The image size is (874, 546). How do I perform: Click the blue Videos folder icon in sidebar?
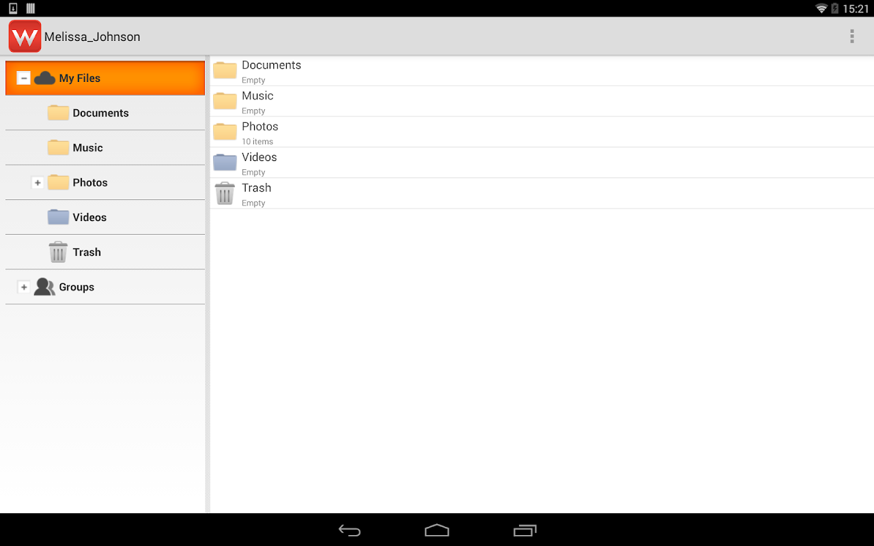(x=57, y=217)
